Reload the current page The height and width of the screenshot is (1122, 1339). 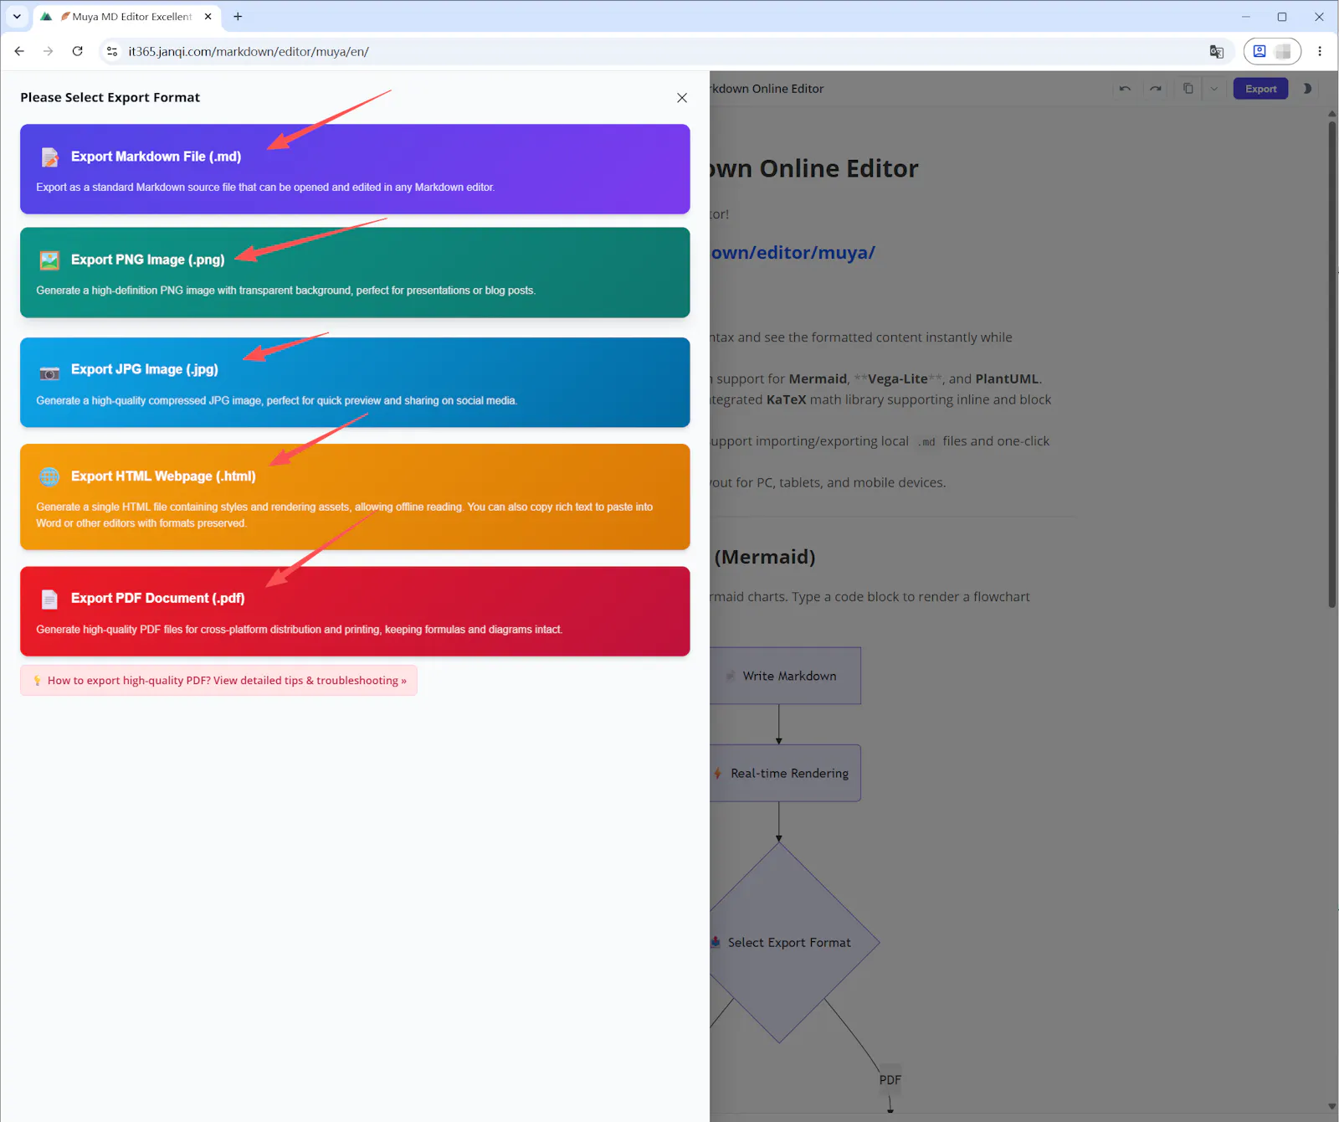click(78, 51)
